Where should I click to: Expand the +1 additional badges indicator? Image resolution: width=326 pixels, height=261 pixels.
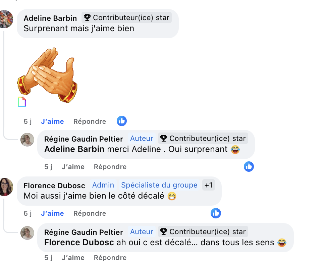tap(209, 185)
